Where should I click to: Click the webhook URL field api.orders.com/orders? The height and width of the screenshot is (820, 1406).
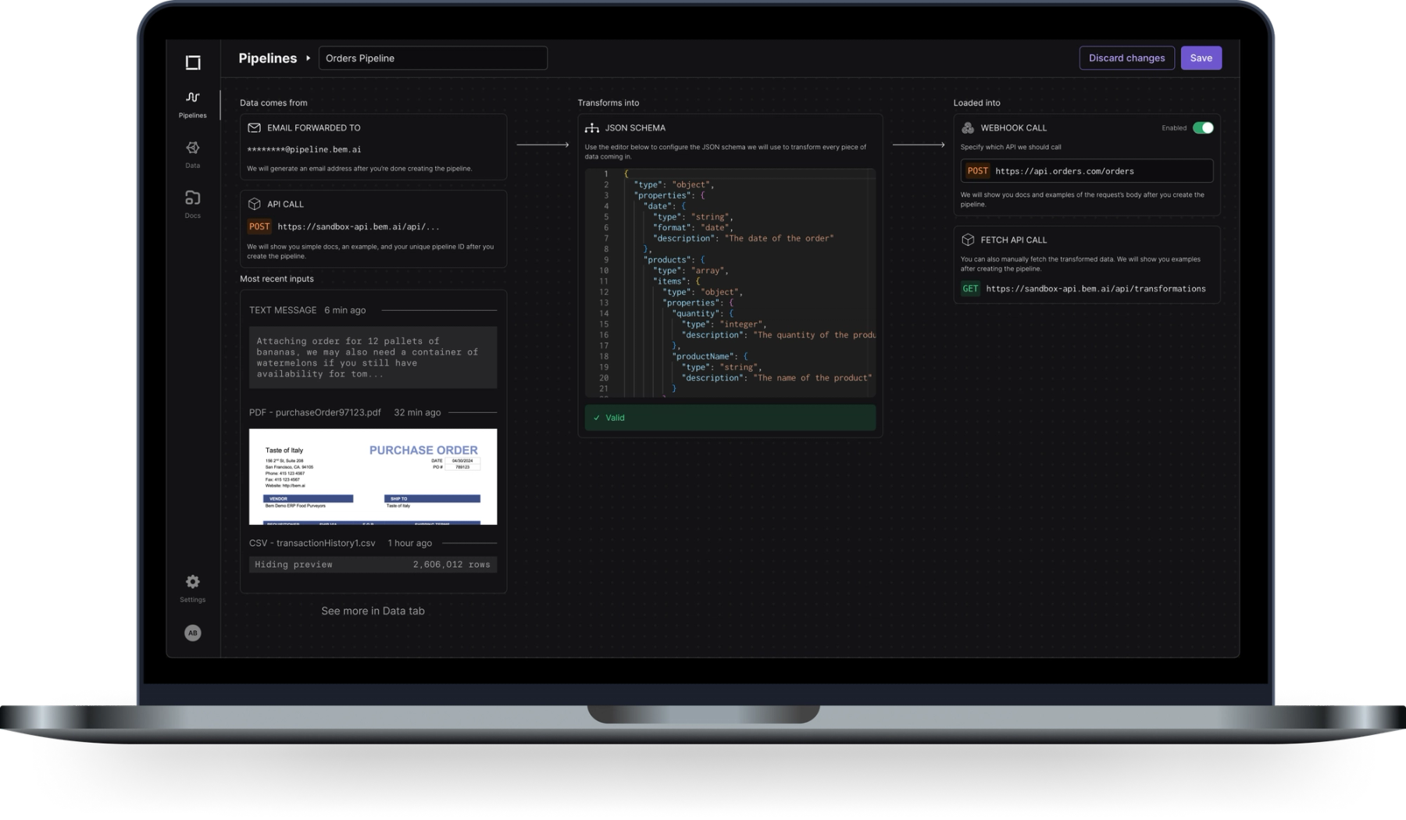[1087, 171]
